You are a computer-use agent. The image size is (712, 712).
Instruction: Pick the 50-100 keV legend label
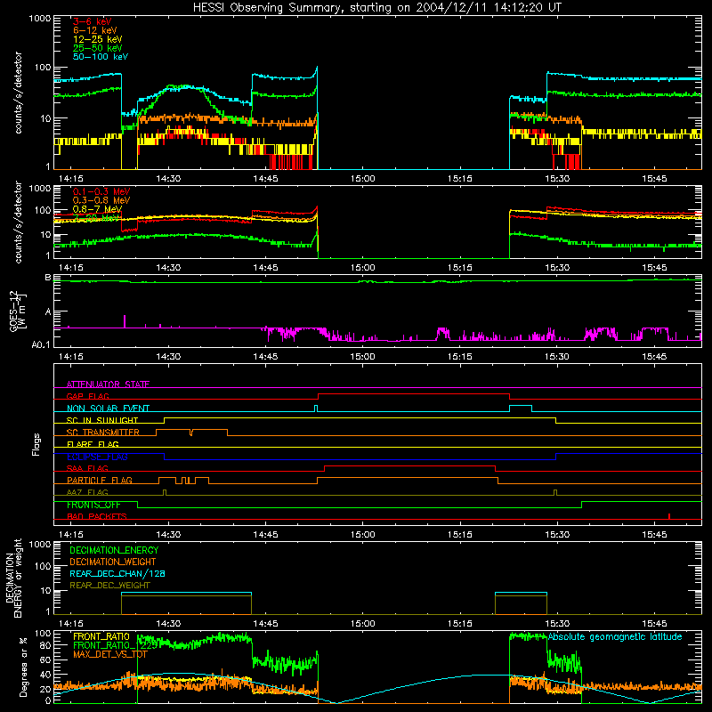point(101,57)
